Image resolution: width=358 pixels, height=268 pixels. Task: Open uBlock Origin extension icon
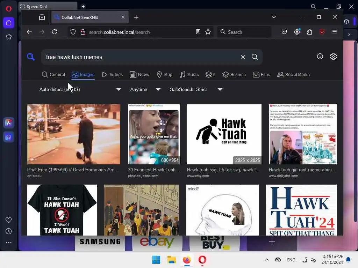(322, 32)
